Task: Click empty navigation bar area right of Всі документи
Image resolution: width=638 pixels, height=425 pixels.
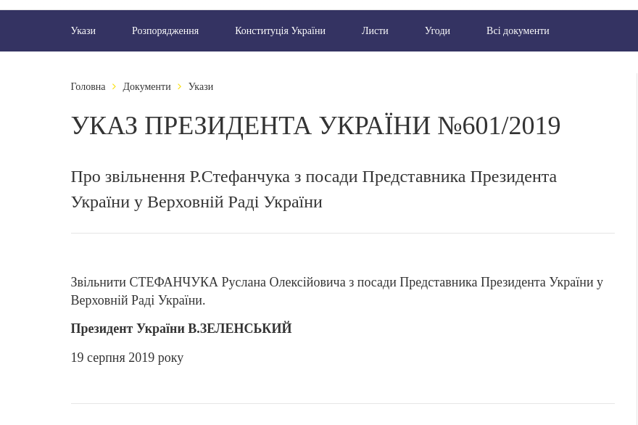Action: [x=594, y=31]
